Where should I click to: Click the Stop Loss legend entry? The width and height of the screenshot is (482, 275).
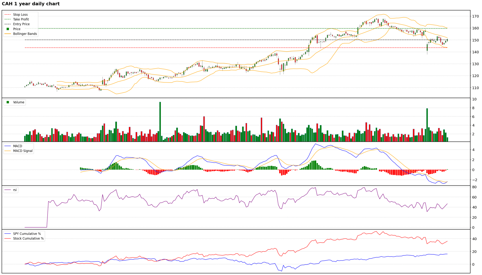click(x=20, y=15)
